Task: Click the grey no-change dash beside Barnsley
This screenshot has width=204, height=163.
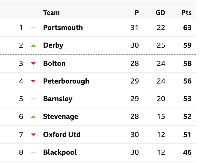Action: [x=33, y=99]
